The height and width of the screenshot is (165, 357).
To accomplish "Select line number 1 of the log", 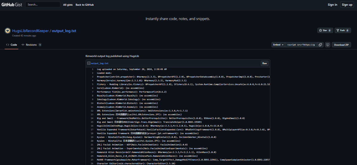I will pyautogui.click(x=92, y=69).
